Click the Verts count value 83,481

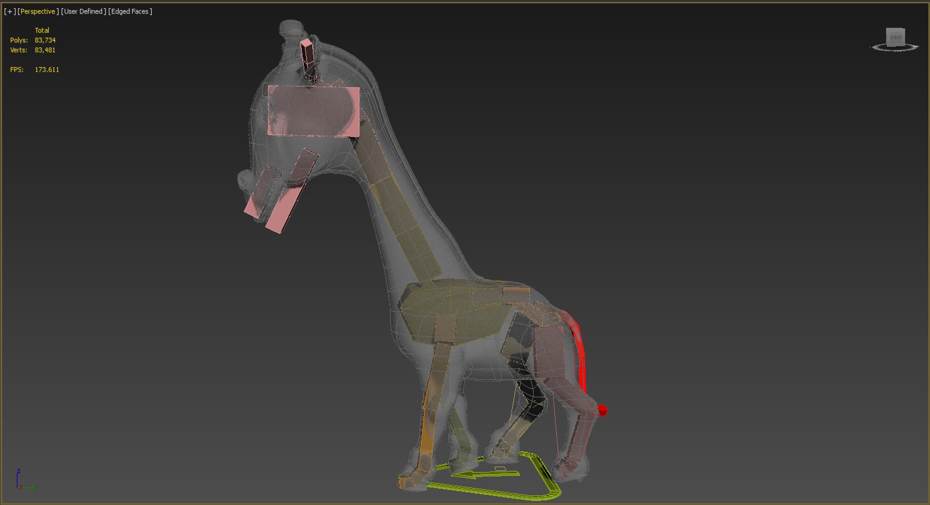pyautogui.click(x=45, y=50)
